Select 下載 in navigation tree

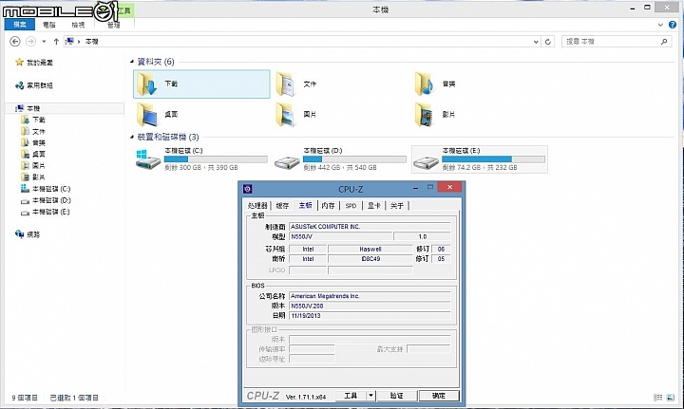38,120
